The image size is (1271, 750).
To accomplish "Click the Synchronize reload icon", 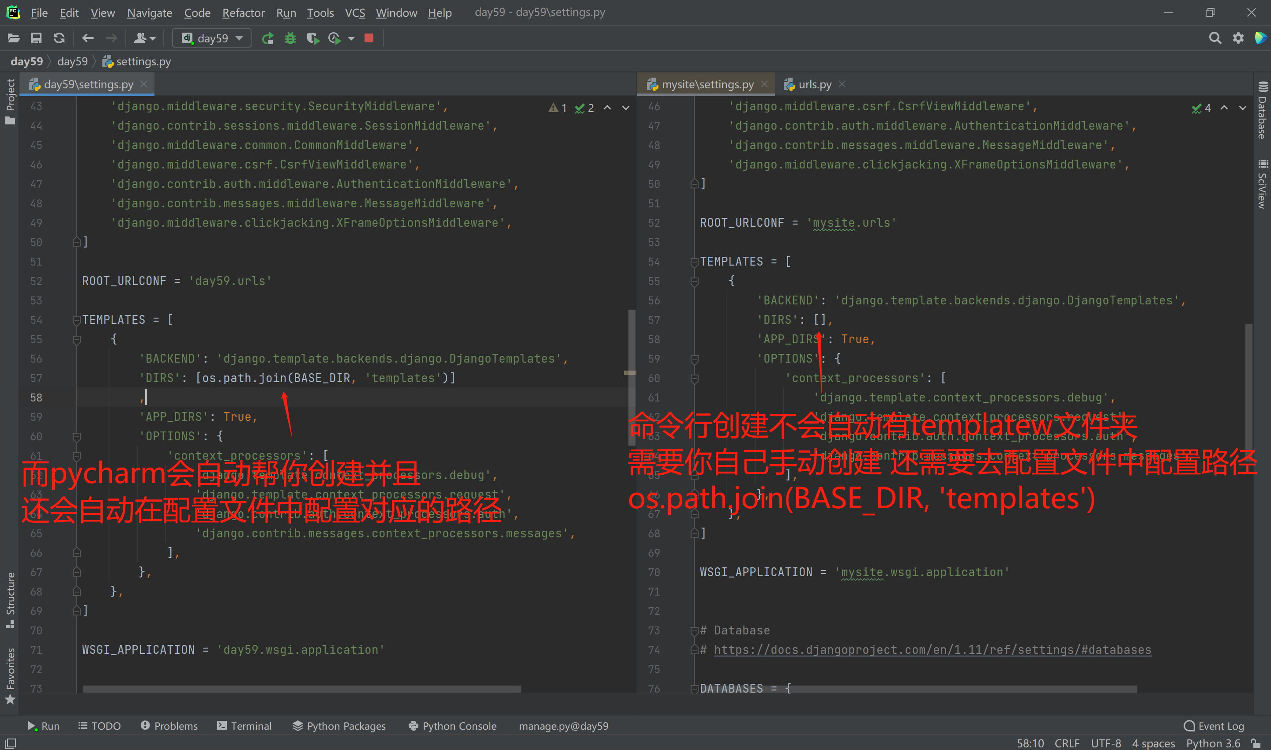I will pos(59,38).
